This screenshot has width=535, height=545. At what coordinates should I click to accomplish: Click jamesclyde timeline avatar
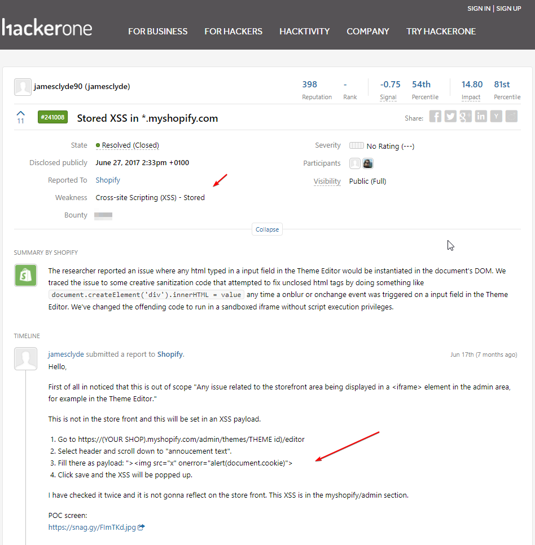coord(25,358)
